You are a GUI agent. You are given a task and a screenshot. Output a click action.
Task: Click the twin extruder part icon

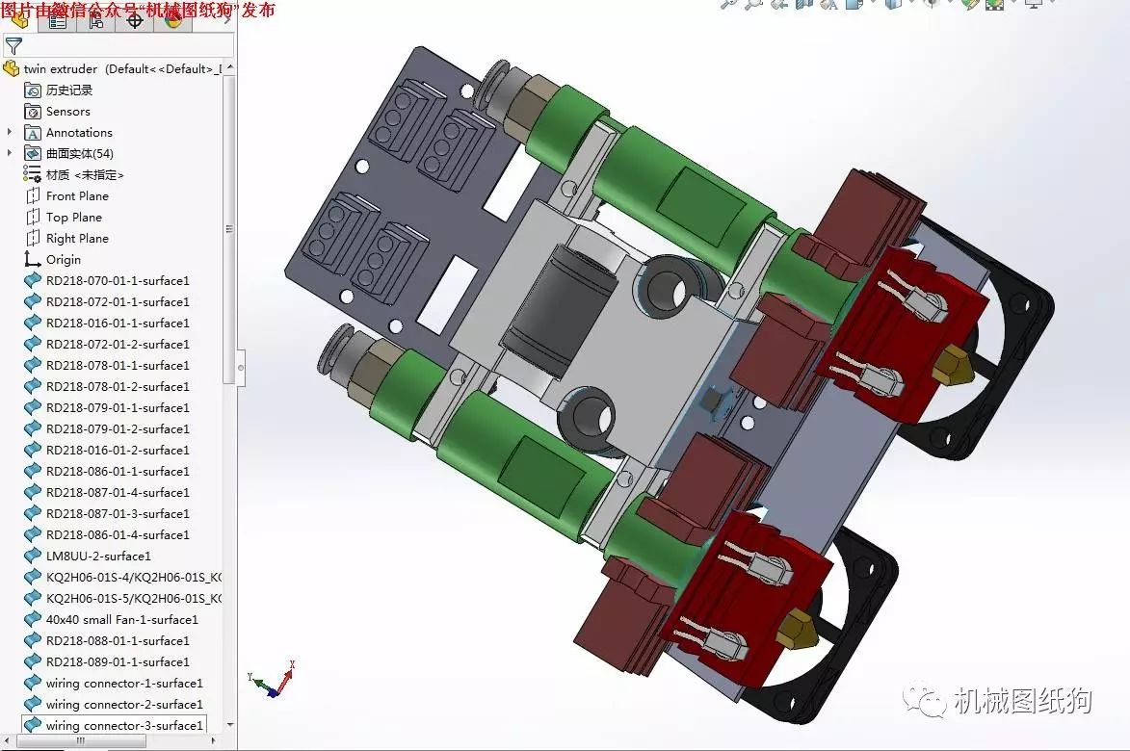11,68
